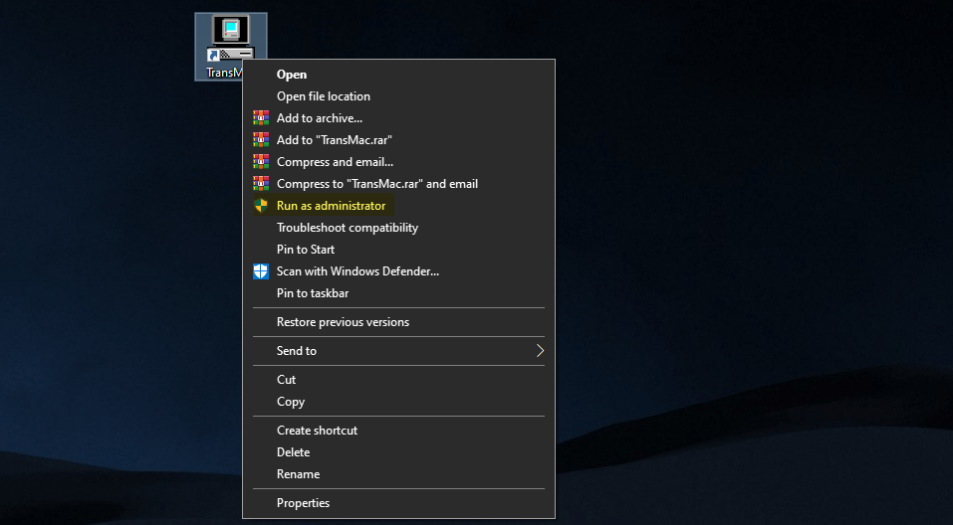Image resolution: width=953 pixels, height=525 pixels.
Task: Select Compress to "TransMac.rar" and email
Action: 398,183
